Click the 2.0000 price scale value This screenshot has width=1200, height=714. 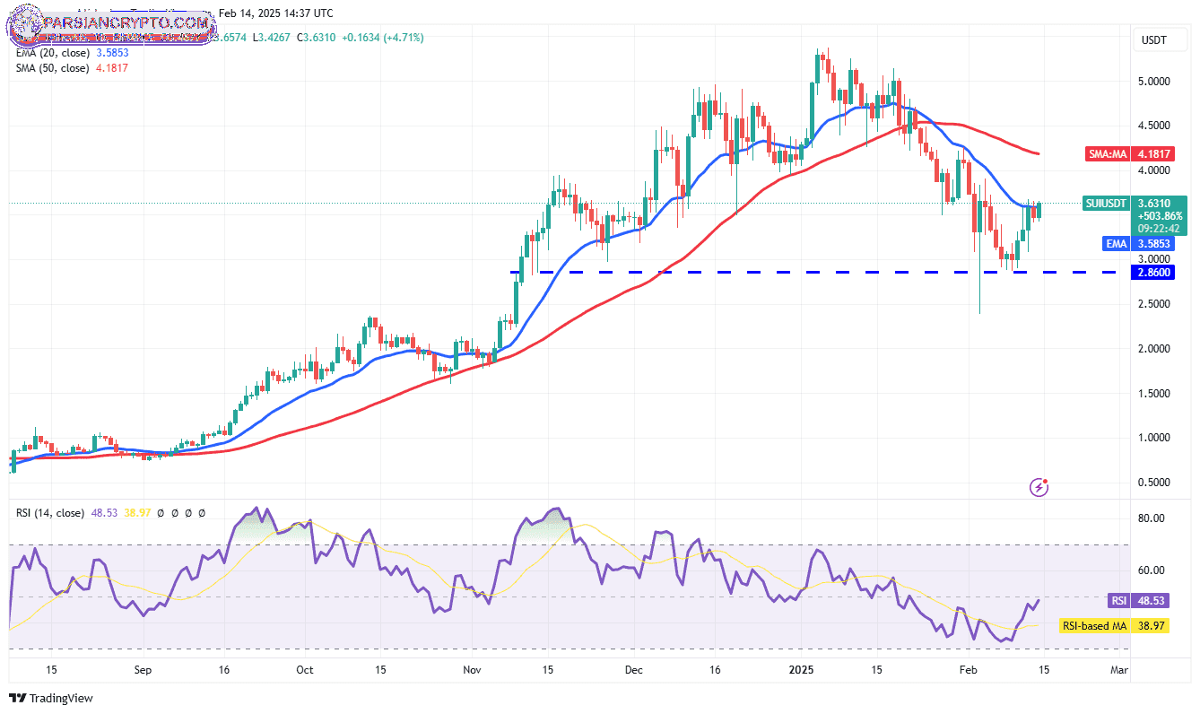(1155, 348)
